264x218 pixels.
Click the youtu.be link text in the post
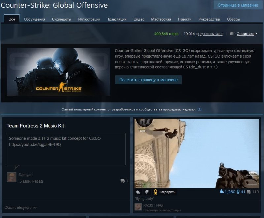point(35,145)
